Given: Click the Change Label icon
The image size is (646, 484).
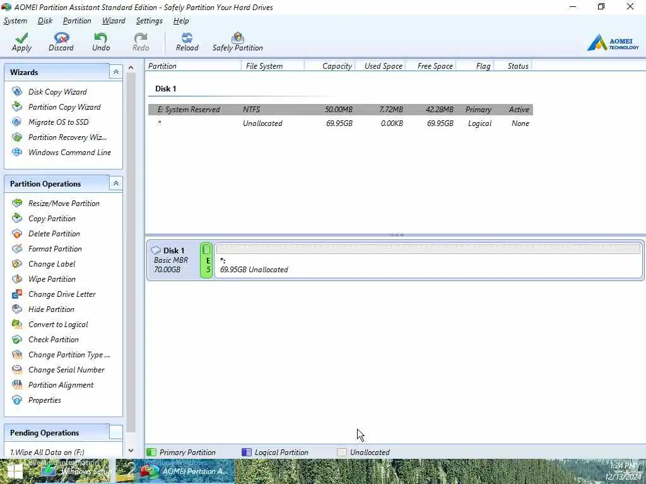Looking at the screenshot, I should coord(17,264).
